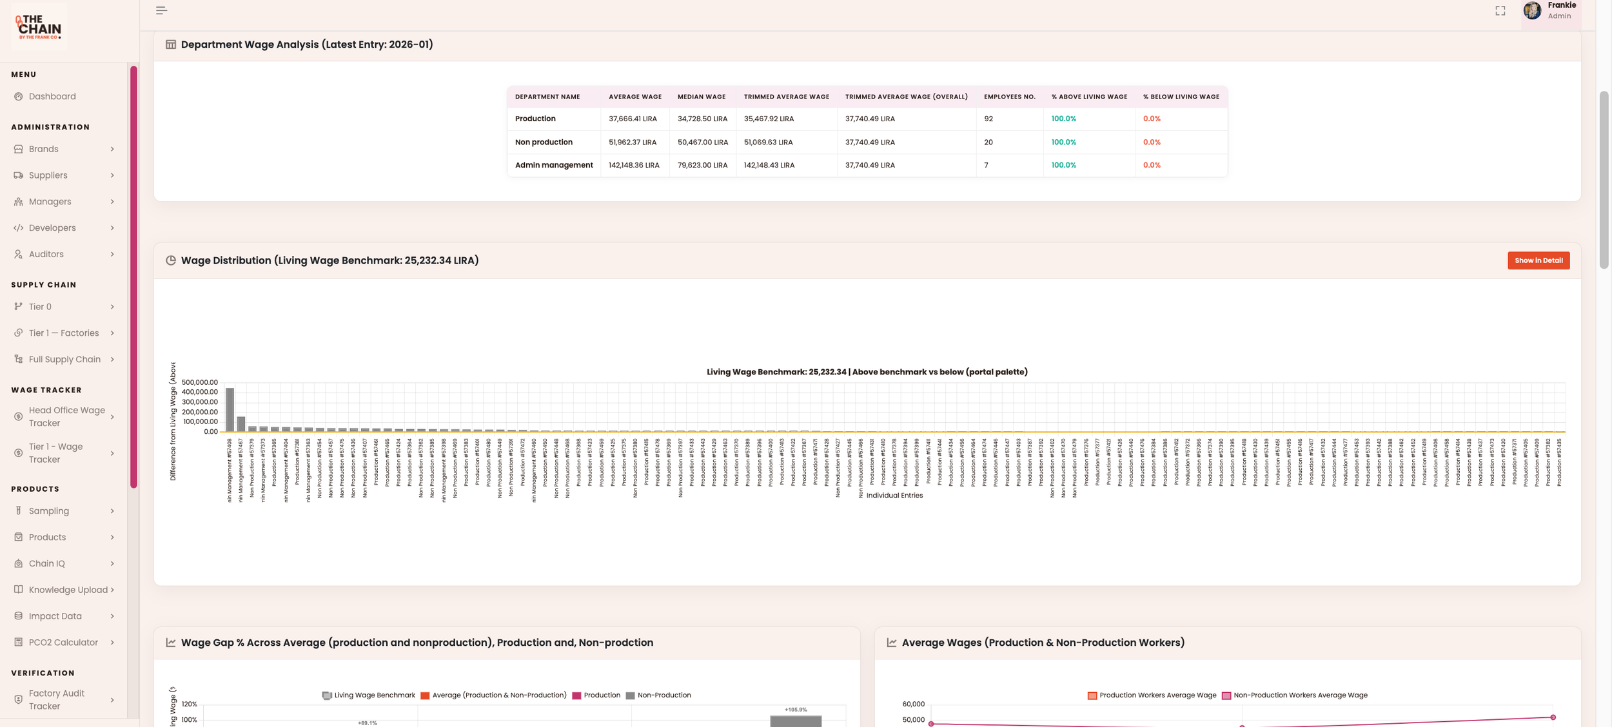
Task: Click the Developers code icon
Action: pos(18,228)
